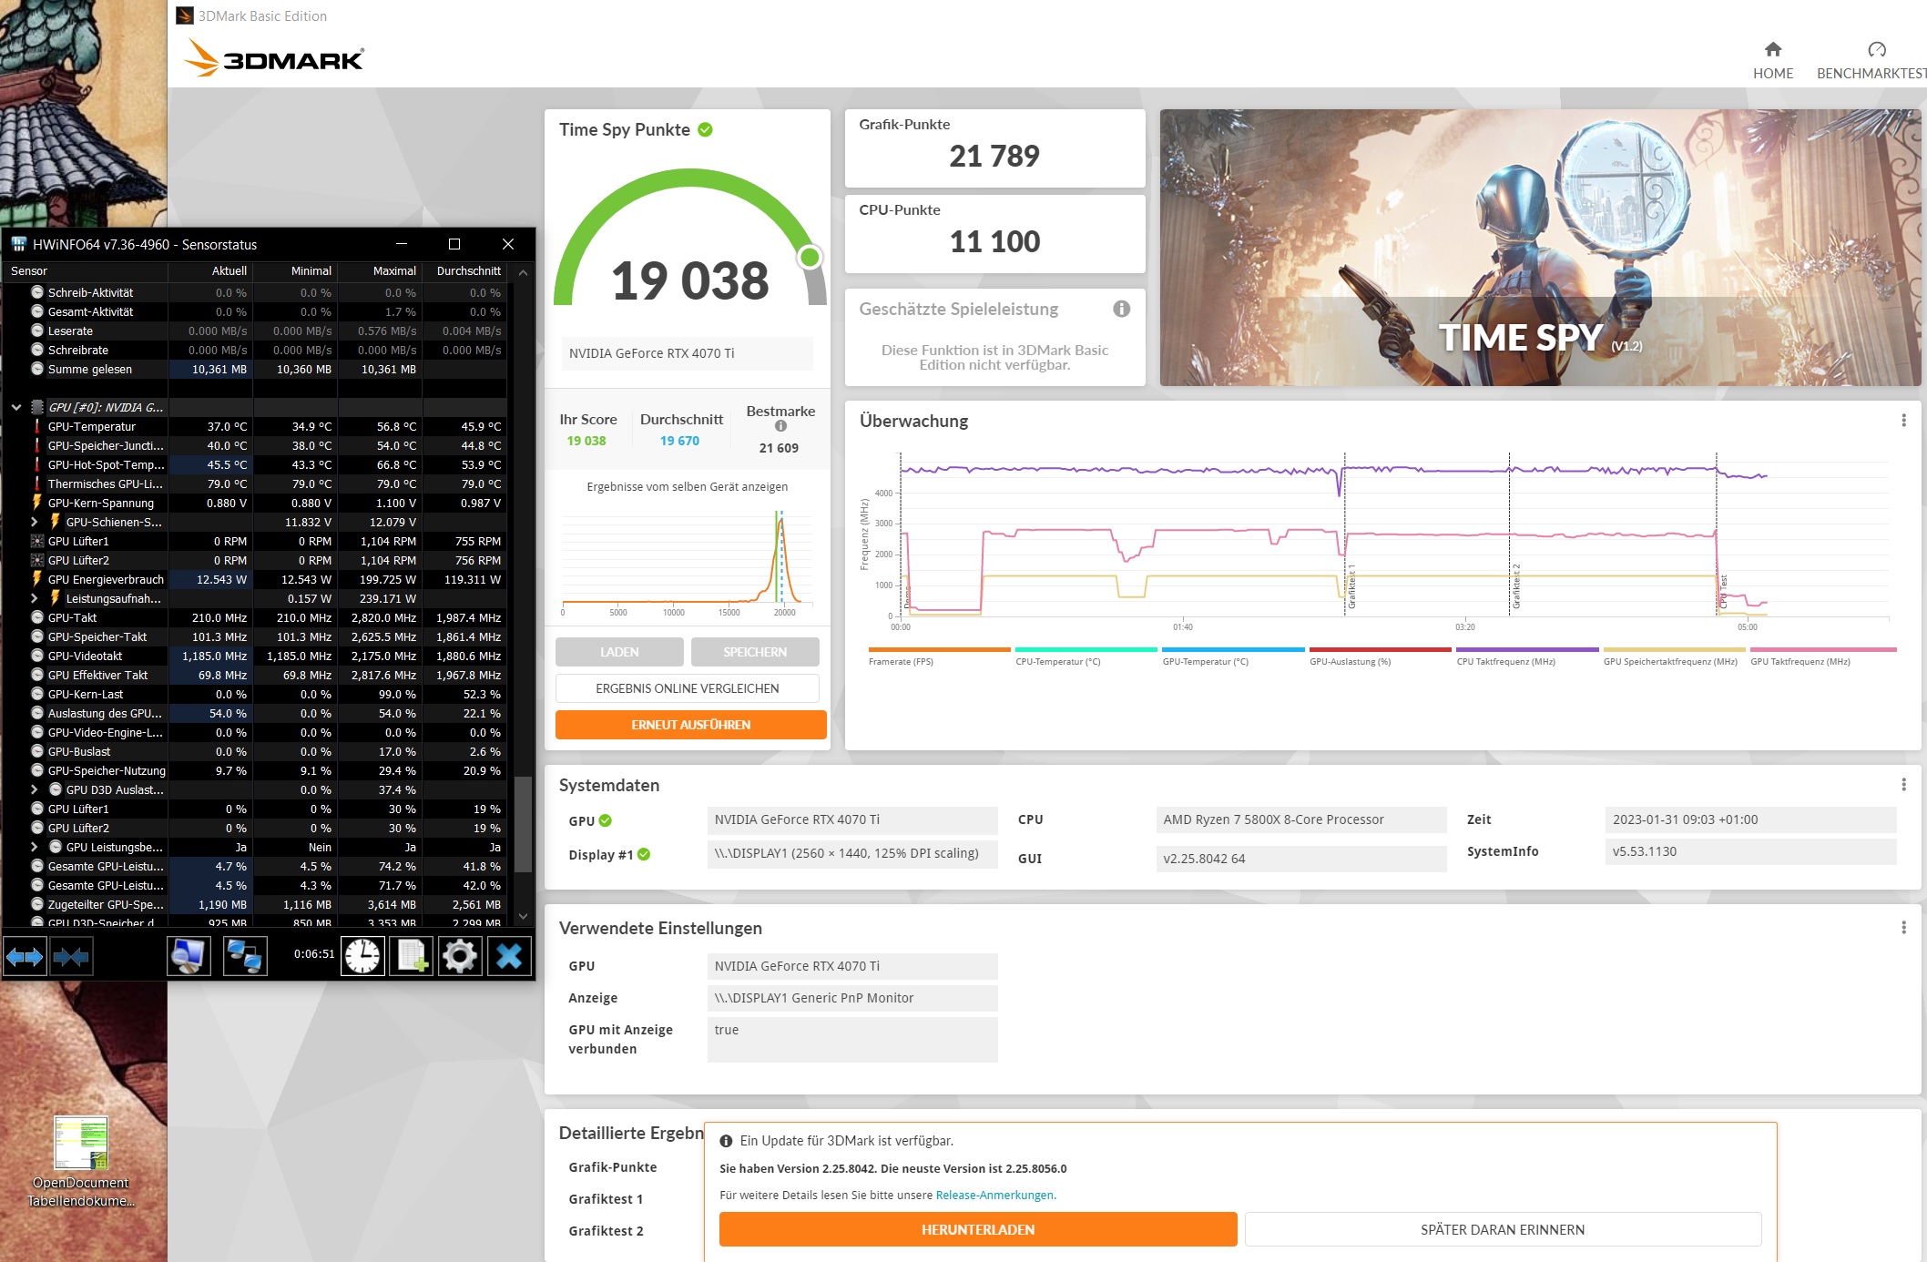Open the BENCHMARKTESTS navigation tab
The image size is (1927, 1262).
pos(1872,61)
